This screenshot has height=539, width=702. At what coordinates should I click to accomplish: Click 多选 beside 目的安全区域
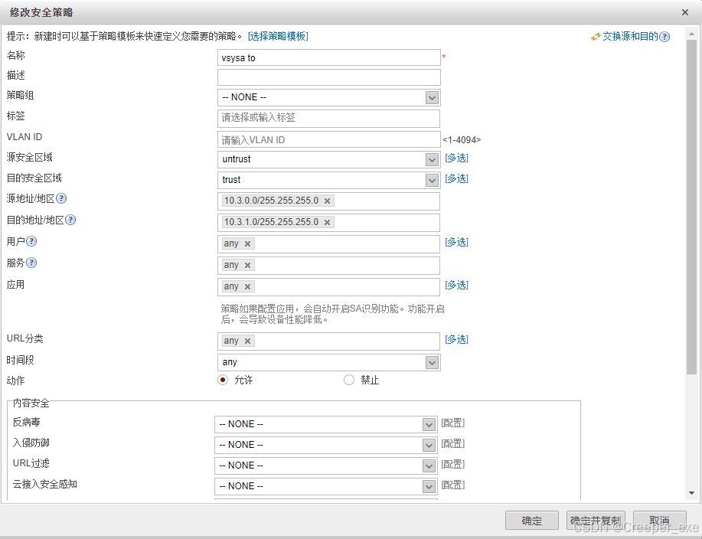[x=457, y=178]
